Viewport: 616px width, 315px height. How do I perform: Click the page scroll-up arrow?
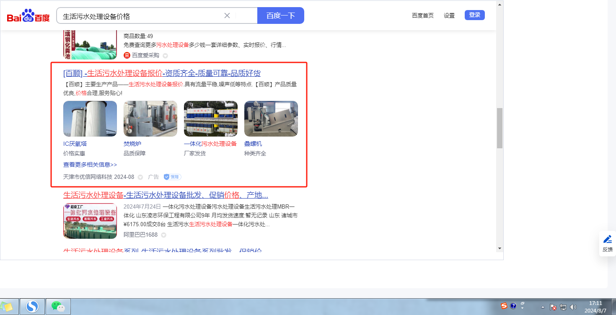500,5
